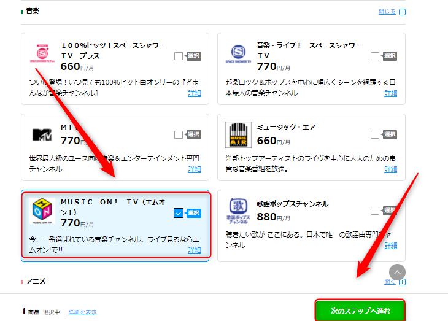Click the Space Shower TV logo
Screen dimensions: 448x321
[x=238, y=54]
